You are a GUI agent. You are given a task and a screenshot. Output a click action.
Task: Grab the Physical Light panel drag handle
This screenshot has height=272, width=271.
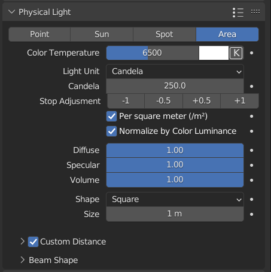255,12
